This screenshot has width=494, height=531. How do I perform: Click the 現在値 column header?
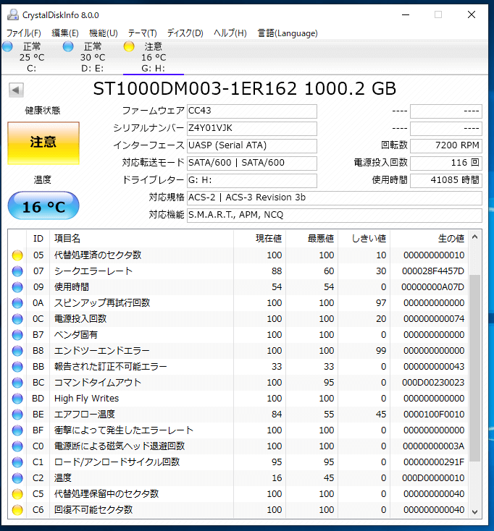point(260,239)
